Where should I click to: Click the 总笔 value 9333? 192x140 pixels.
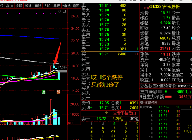click(x=166, y=43)
